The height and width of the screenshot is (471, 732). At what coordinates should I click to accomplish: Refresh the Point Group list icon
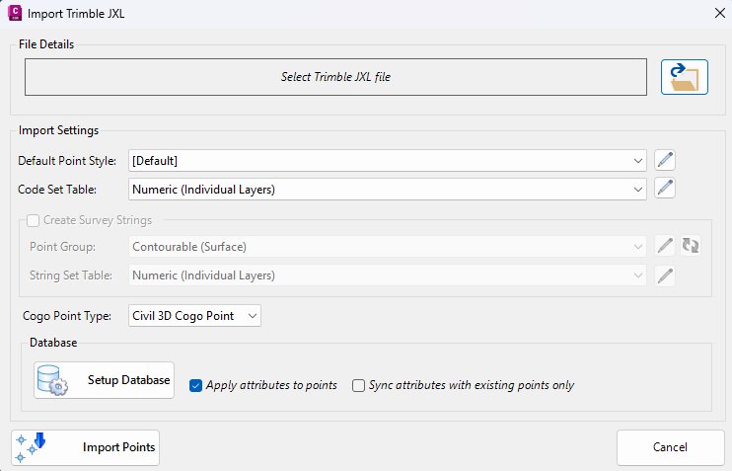[690, 246]
